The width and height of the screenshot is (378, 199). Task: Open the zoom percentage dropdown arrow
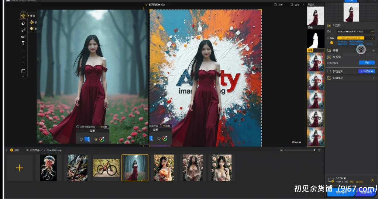pos(303,4)
